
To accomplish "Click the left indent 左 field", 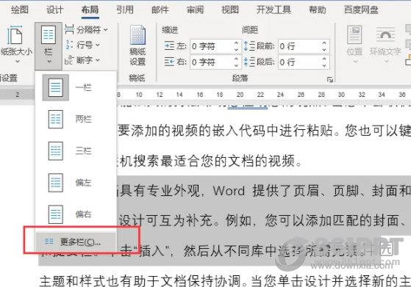I will (x=211, y=46).
